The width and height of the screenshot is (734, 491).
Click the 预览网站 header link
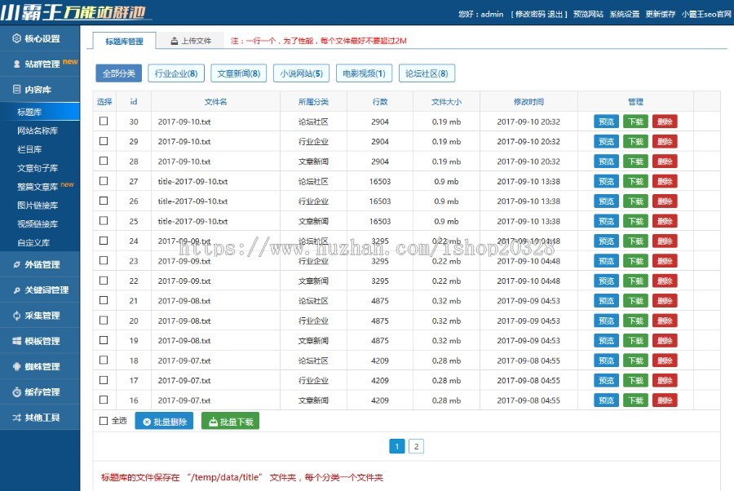(x=588, y=14)
